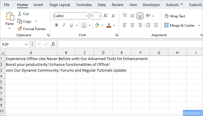Toggle Bold formatting
This screenshot has height=116, width=203.
(56, 25)
